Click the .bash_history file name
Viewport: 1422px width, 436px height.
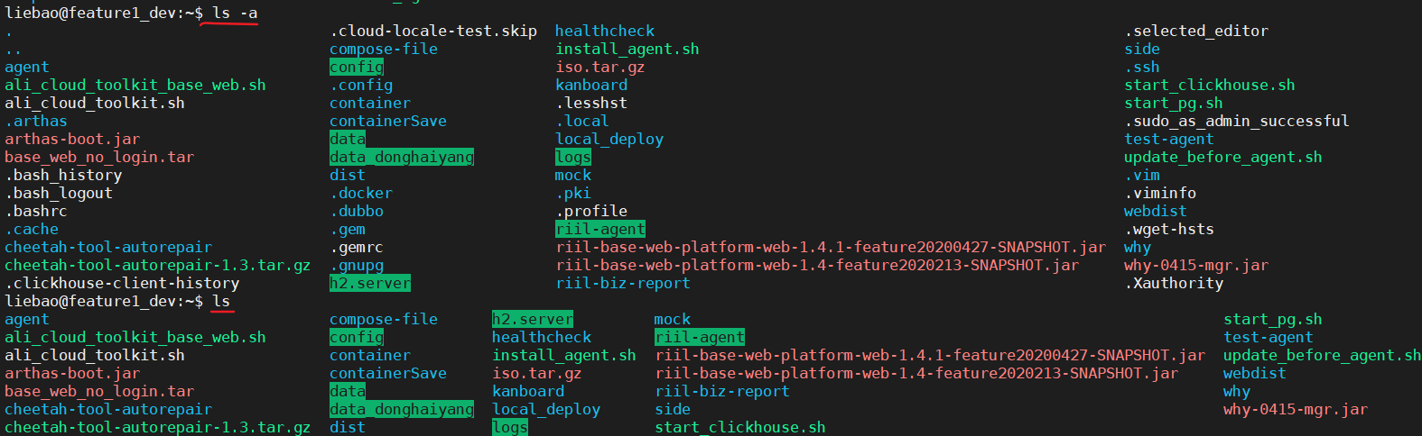coord(63,175)
